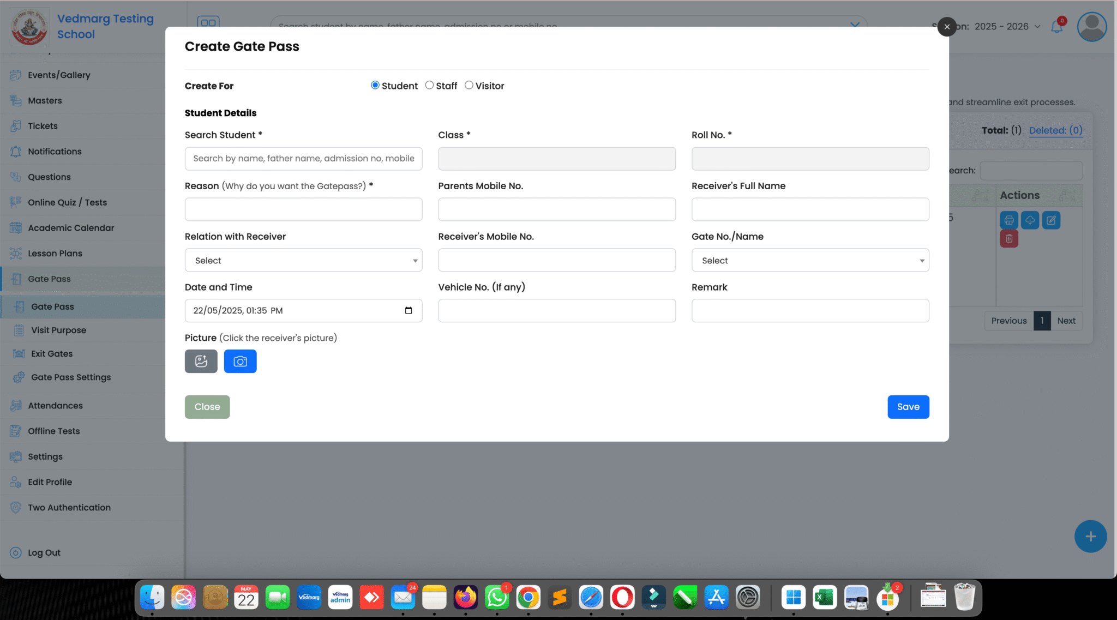Open Gate No./Name dropdown
Image resolution: width=1117 pixels, height=620 pixels.
(810, 260)
